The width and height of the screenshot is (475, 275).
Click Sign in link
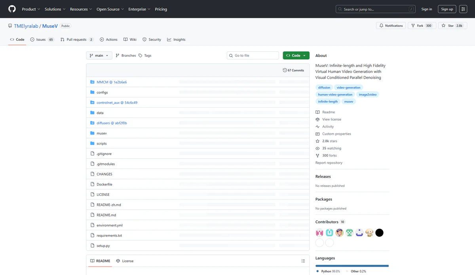(x=427, y=9)
